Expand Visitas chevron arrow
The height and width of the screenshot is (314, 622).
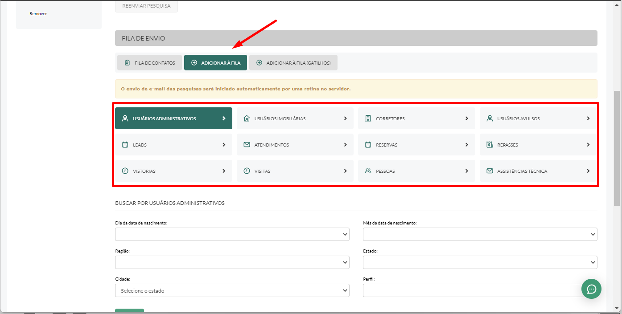pyautogui.click(x=346, y=171)
